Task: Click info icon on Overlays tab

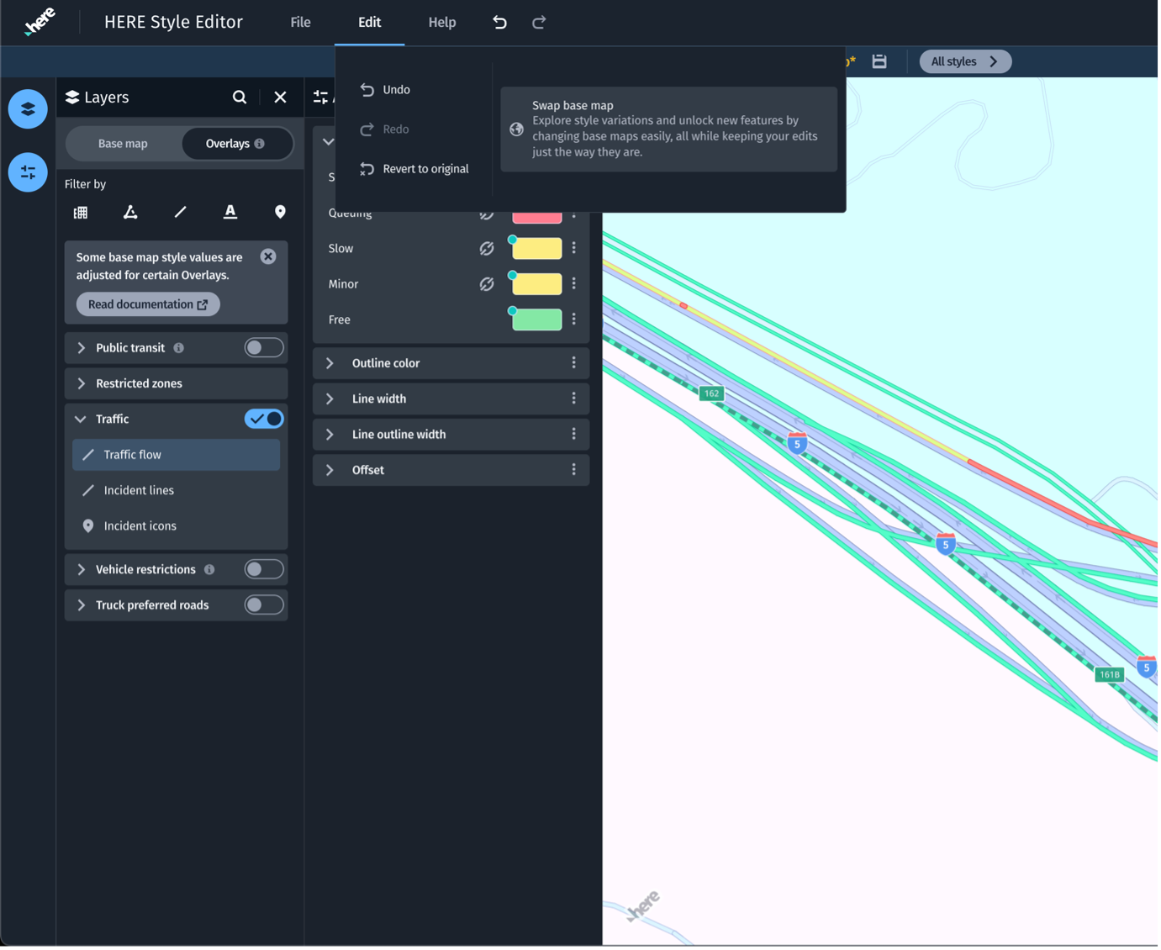Action: coord(260,144)
